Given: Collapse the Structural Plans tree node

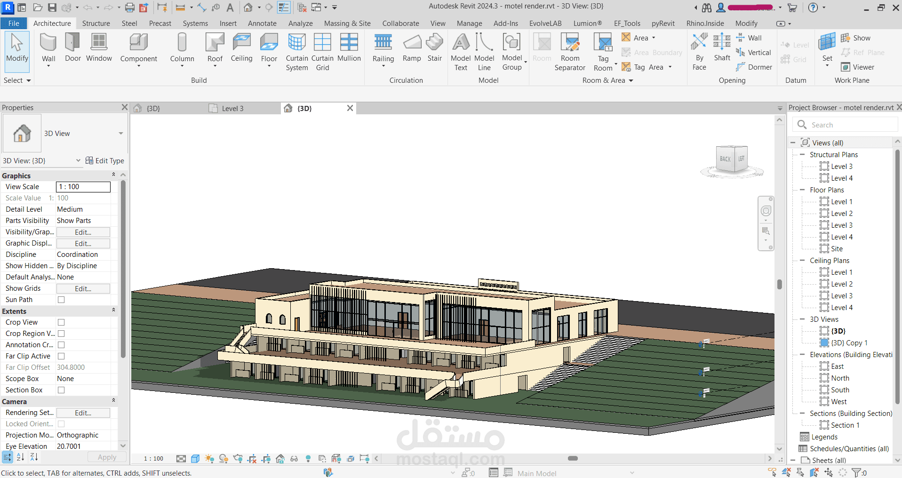Looking at the screenshot, I should tap(802, 154).
